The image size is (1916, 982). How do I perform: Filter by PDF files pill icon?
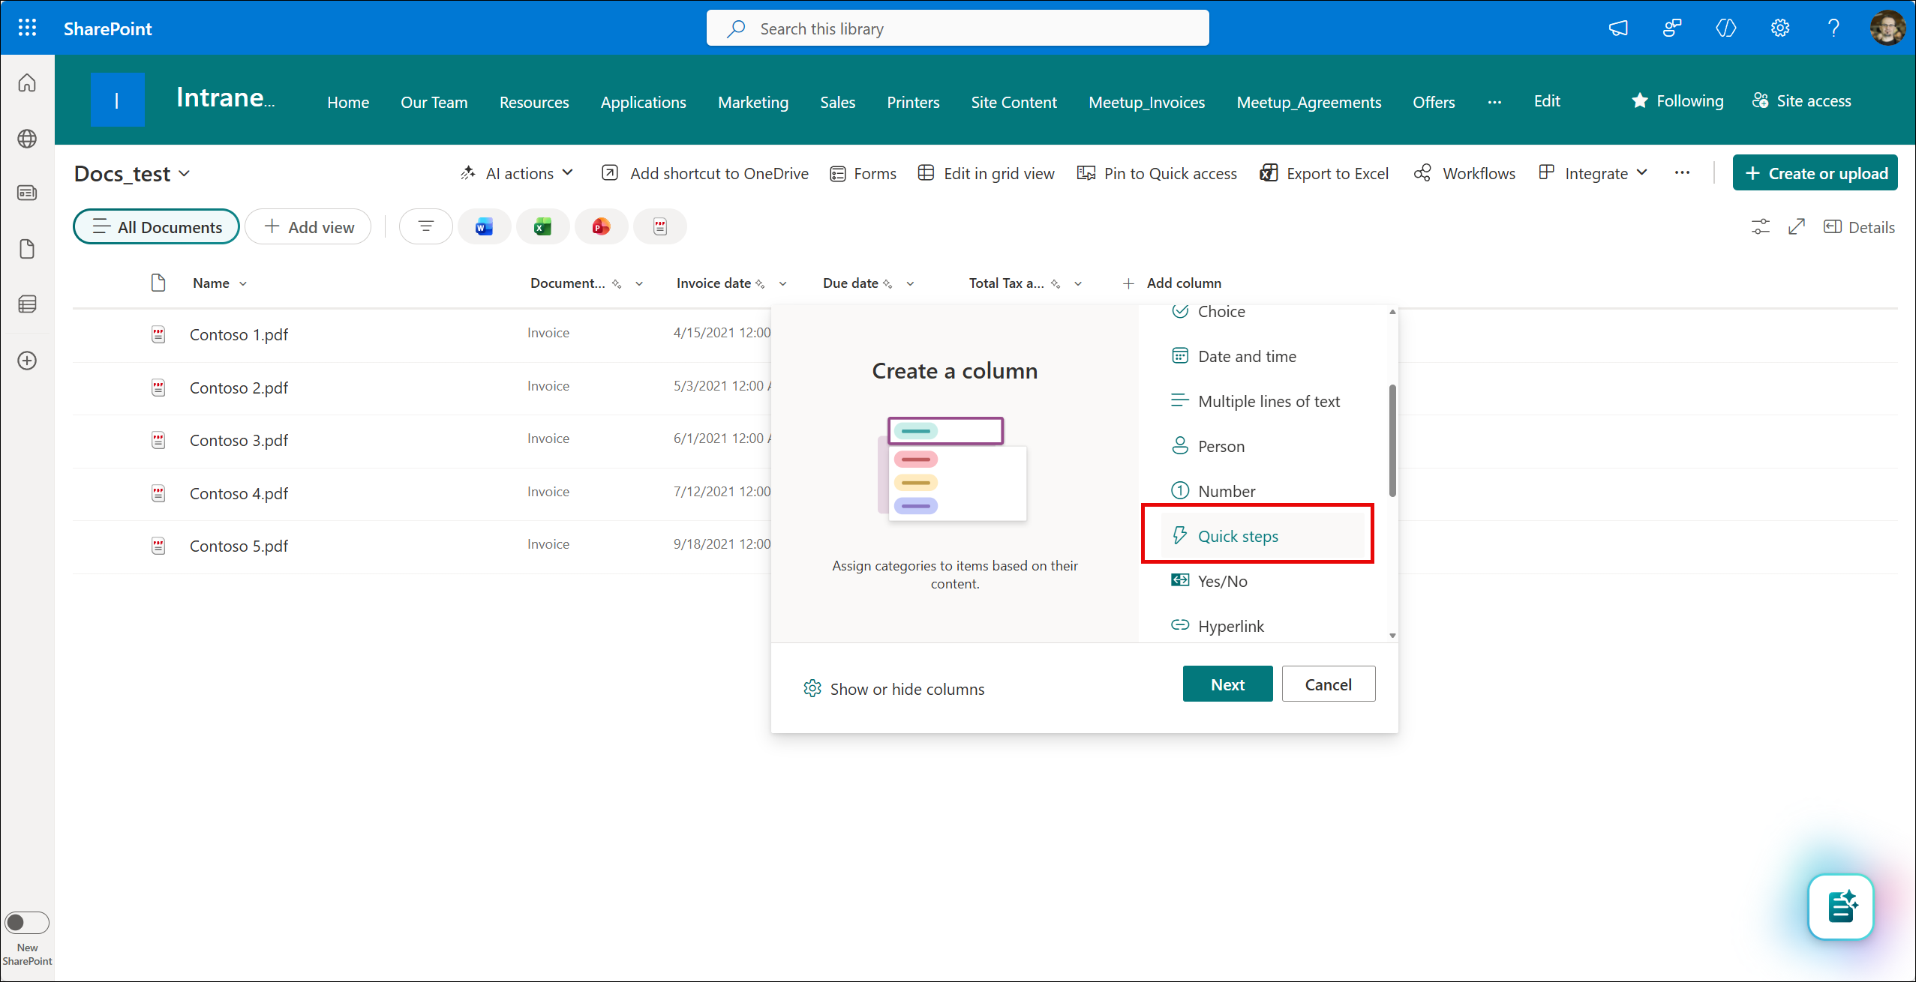659,226
